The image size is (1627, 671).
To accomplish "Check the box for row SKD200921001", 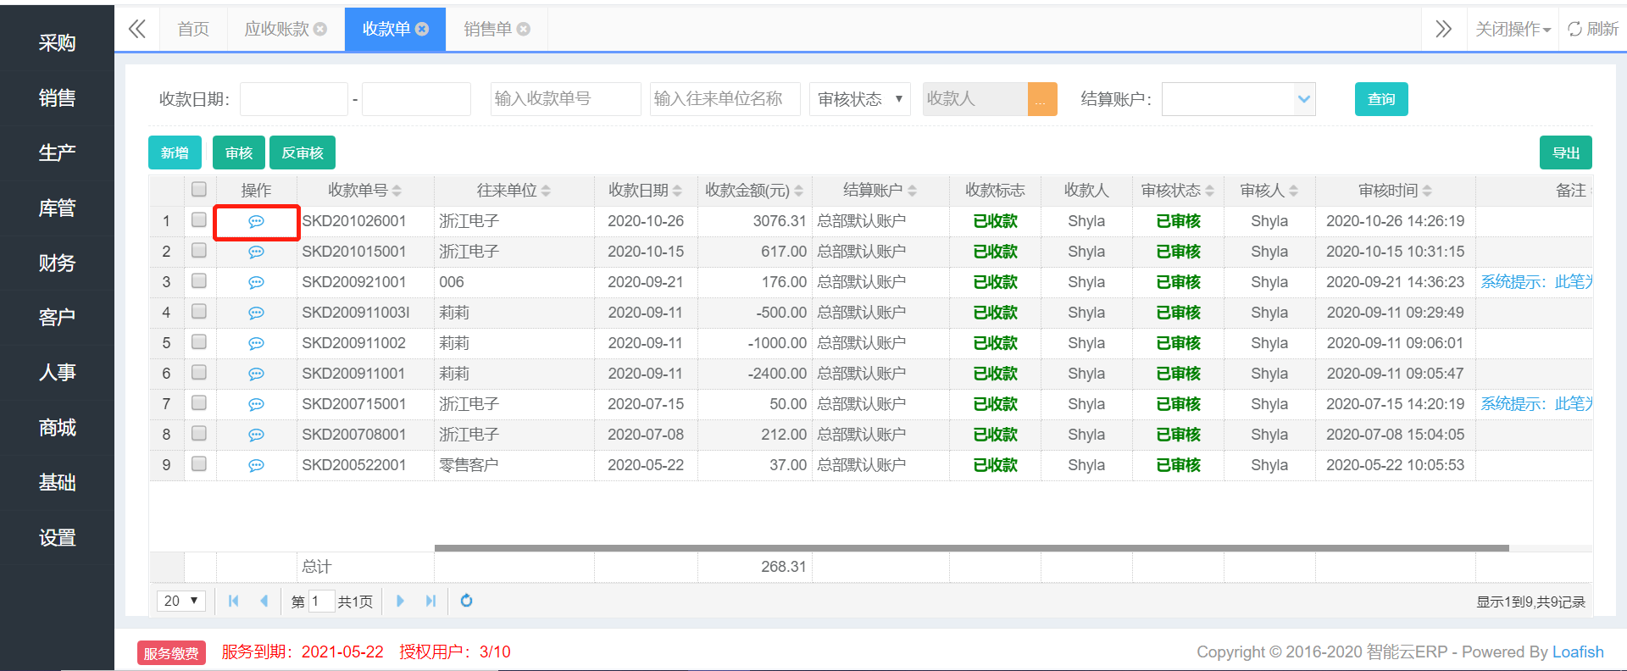I will coord(199,280).
